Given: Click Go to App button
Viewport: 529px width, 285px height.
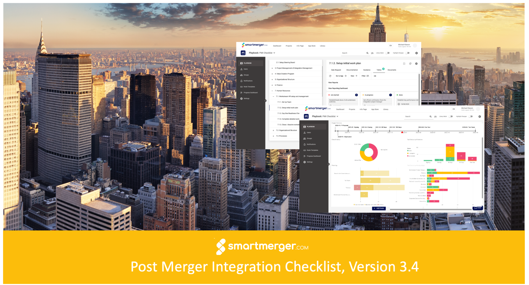Looking at the screenshot, I should click(x=341, y=76).
